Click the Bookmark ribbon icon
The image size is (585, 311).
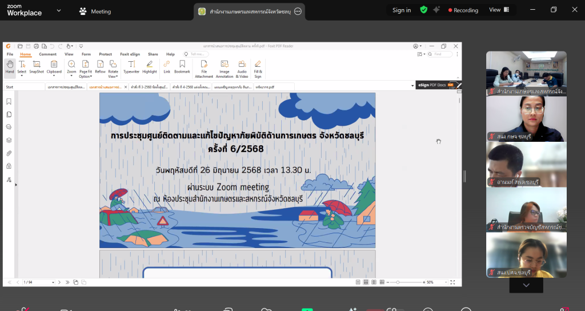182,67
